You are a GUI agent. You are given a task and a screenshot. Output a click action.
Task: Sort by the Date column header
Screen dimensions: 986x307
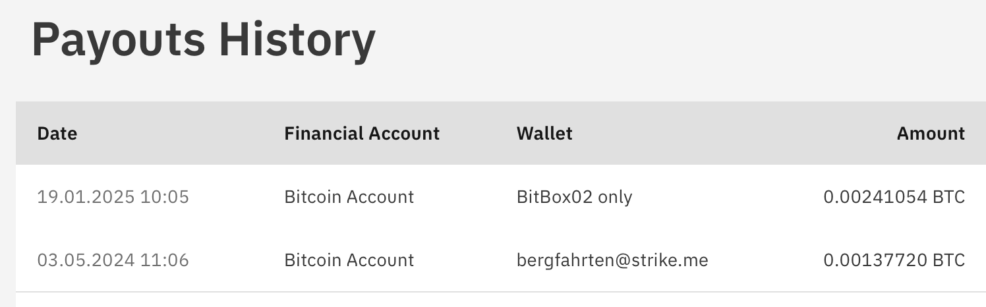[x=57, y=134]
